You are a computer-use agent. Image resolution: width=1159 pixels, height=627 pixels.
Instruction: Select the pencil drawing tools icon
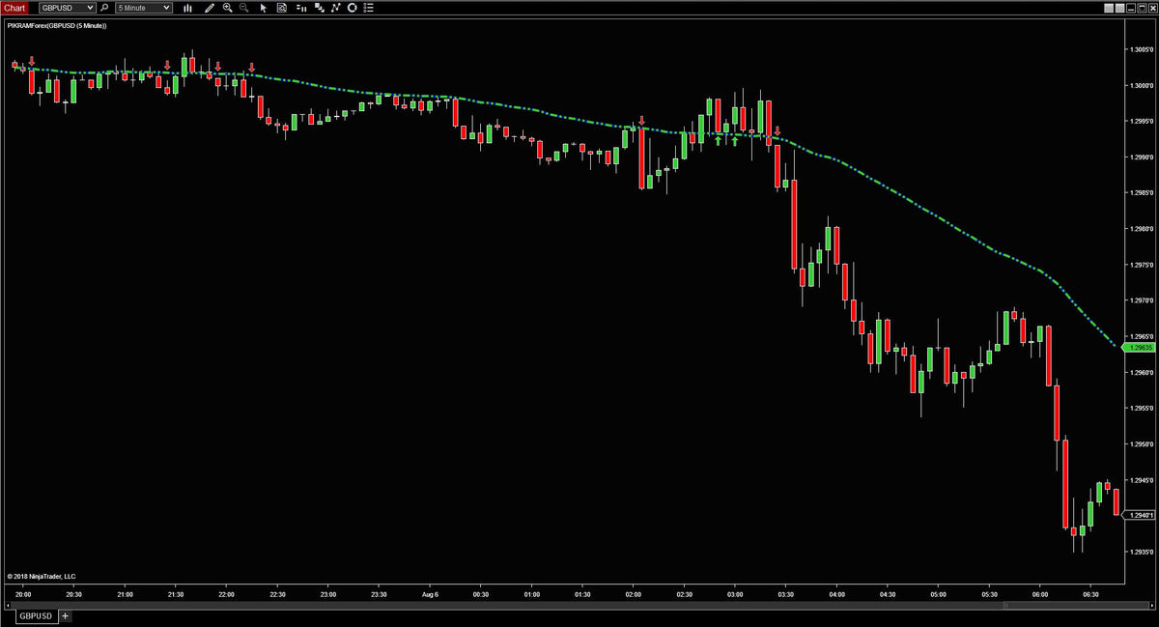pyautogui.click(x=210, y=8)
